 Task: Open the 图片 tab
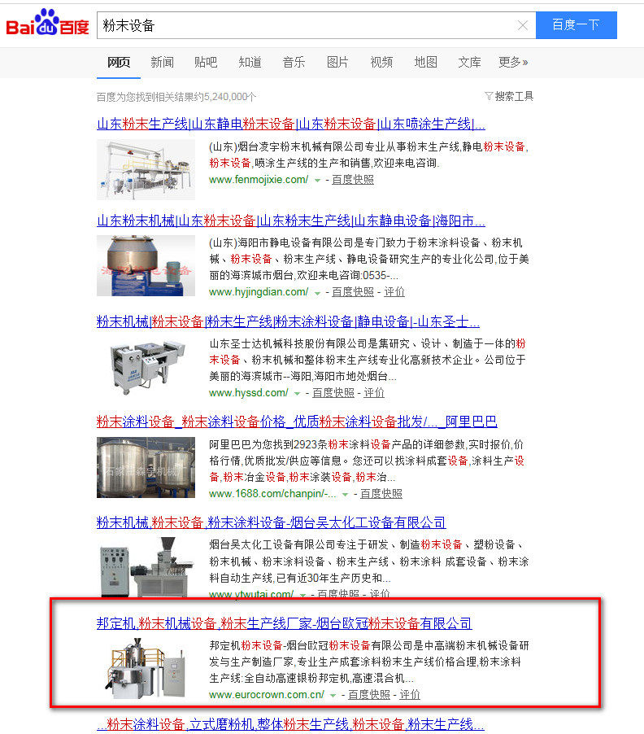pos(337,63)
